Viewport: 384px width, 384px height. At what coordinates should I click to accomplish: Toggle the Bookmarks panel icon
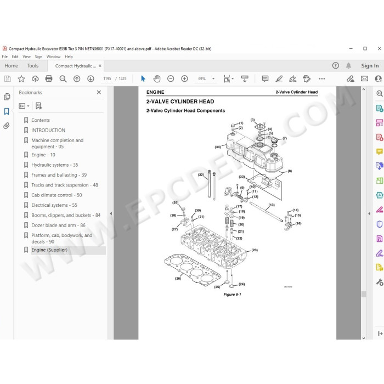7,111
